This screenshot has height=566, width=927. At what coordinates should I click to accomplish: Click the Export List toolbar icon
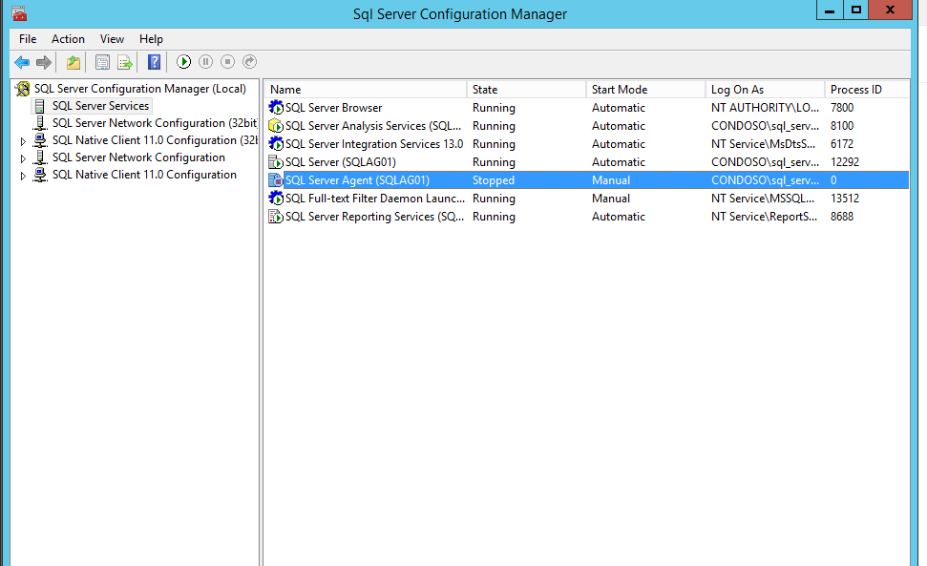(x=124, y=62)
